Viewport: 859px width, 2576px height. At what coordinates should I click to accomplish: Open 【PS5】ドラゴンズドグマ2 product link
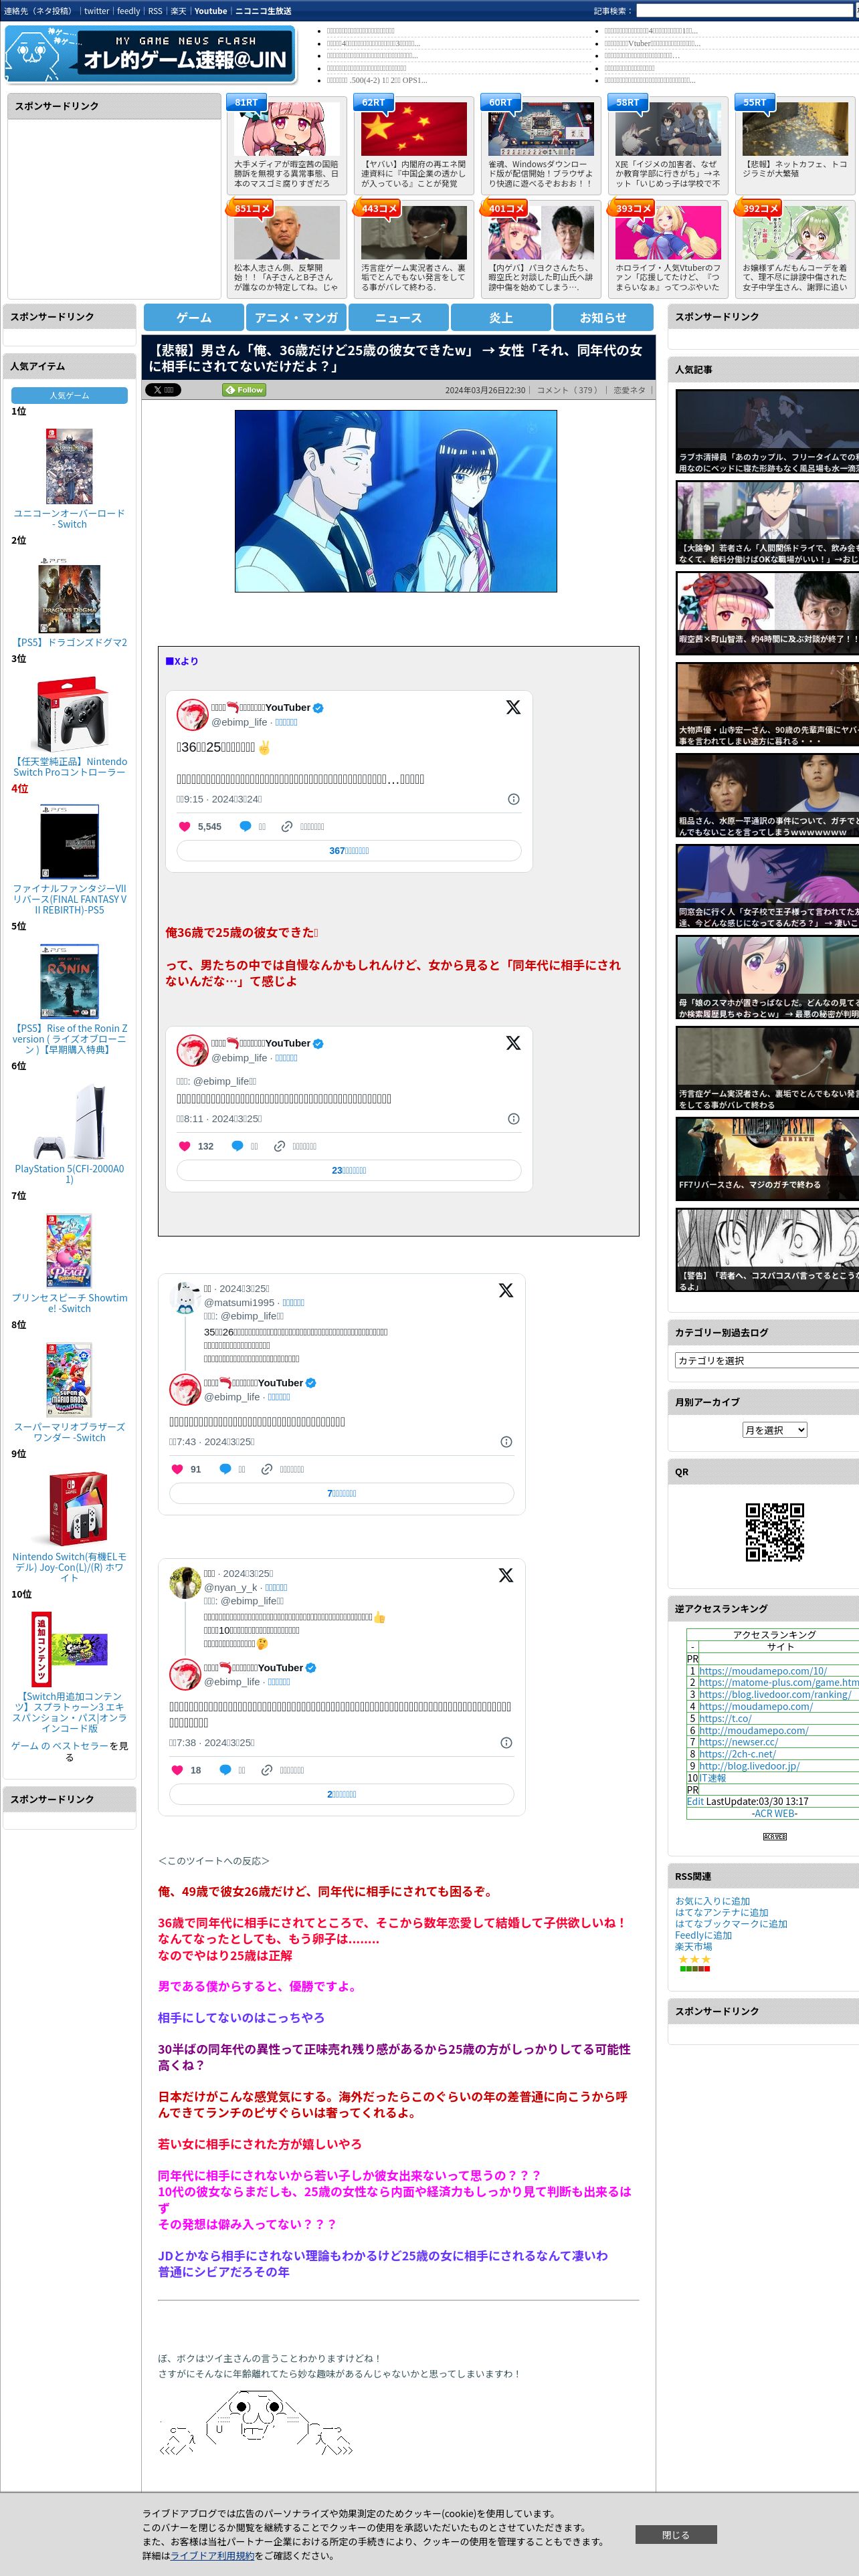(69, 642)
